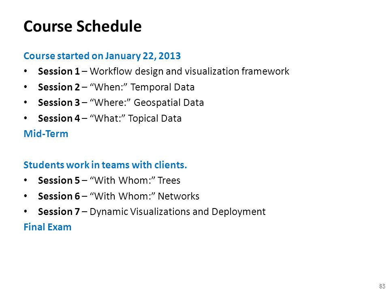The height and width of the screenshot is (292, 389).
Task: Click the Course Schedule title
Action: 82,26
